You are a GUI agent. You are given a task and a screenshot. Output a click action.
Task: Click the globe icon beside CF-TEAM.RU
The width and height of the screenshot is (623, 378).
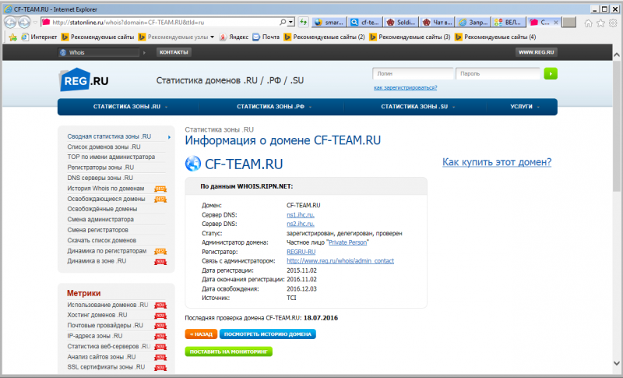coord(193,164)
